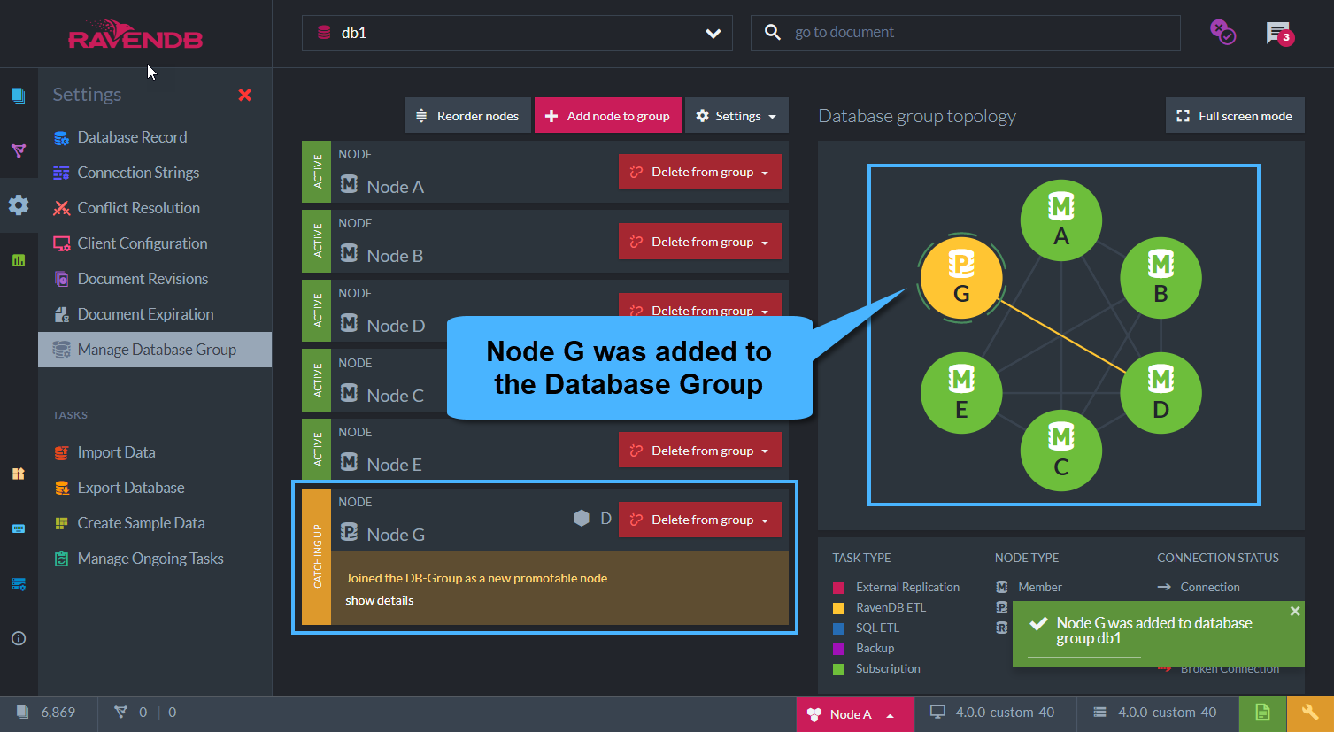Click SQL ETL blue swatch in legend
The image size is (1334, 732).
tap(839, 628)
